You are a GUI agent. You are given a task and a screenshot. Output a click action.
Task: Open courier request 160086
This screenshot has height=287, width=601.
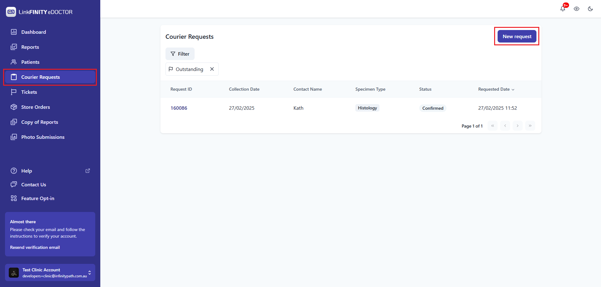point(179,108)
